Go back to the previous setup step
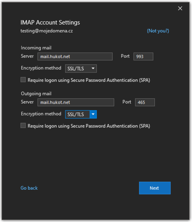Viewport: 192px width, 222px height. pos(29,188)
